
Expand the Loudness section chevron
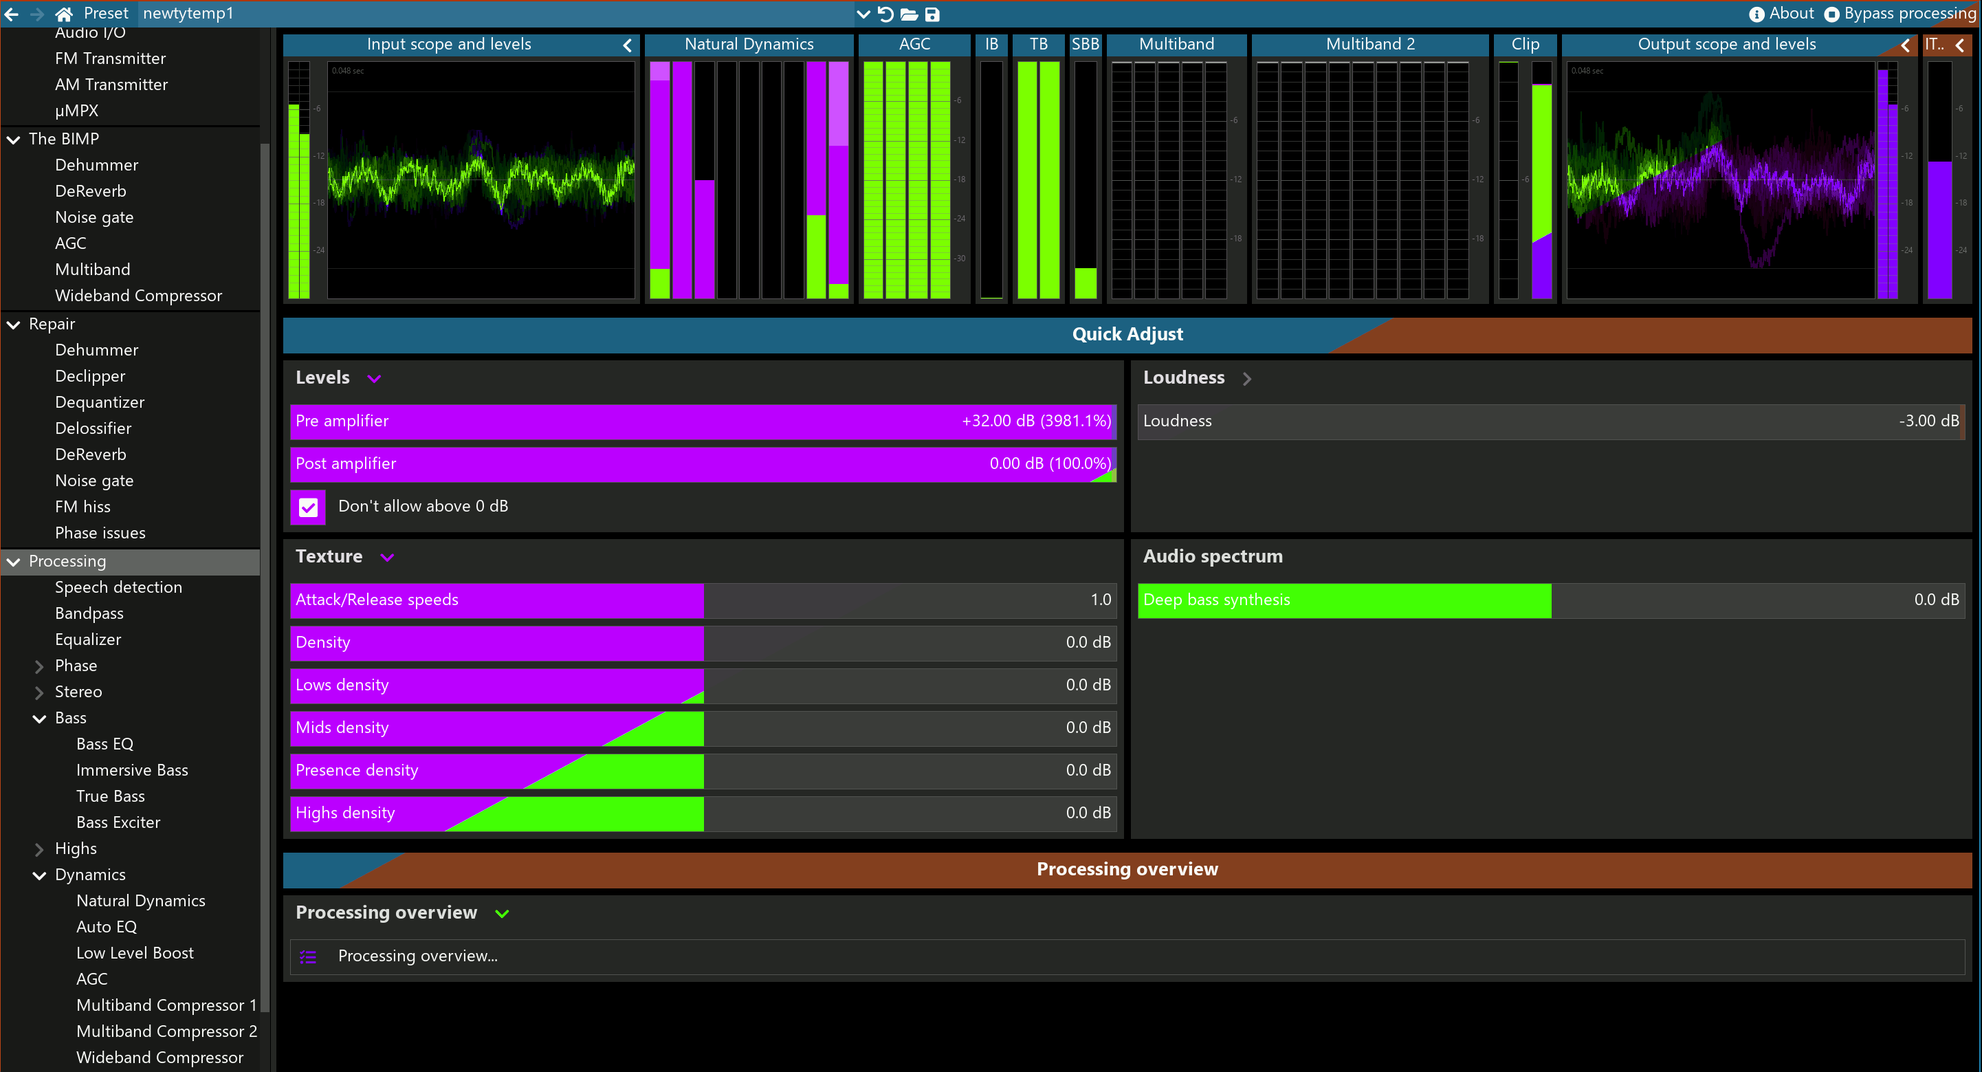(1246, 379)
